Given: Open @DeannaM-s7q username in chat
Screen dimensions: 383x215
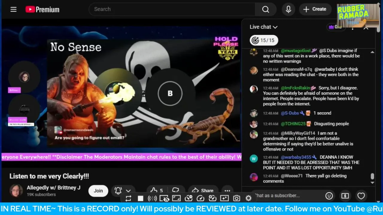Looking at the screenshot, I should (296, 69).
